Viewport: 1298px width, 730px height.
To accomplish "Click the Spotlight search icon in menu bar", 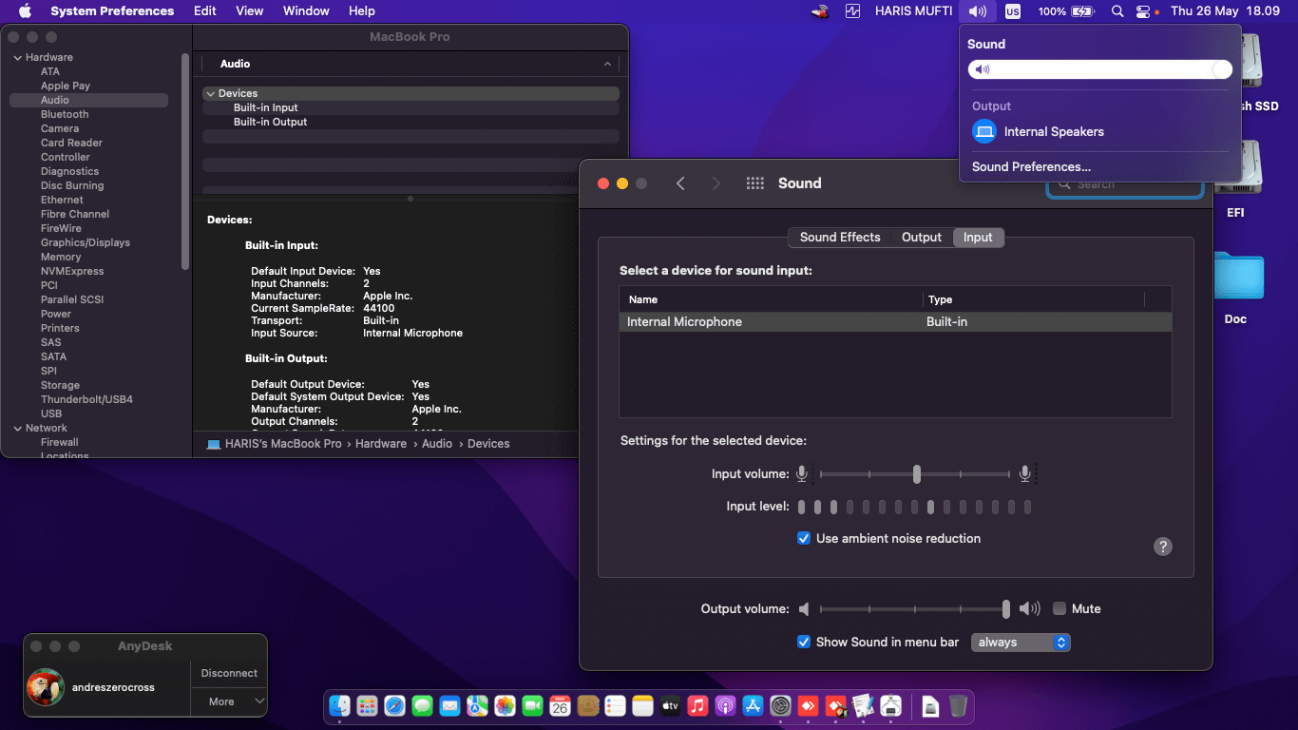I will tap(1117, 11).
